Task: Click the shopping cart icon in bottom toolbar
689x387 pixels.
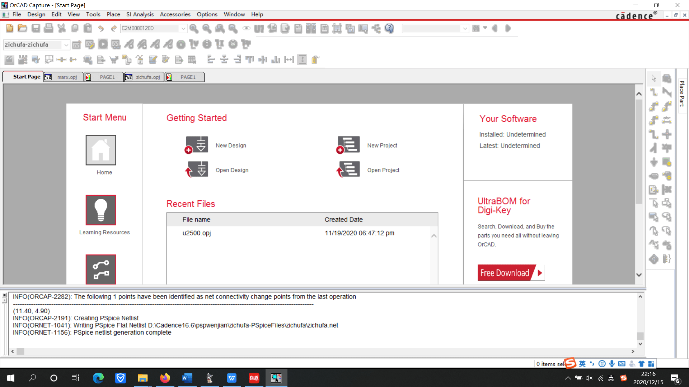Action: point(114,59)
